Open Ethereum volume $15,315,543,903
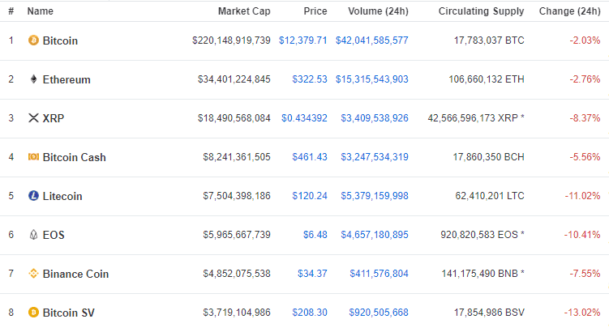Image resolution: width=609 pixels, height=332 pixels. (371, 79)
